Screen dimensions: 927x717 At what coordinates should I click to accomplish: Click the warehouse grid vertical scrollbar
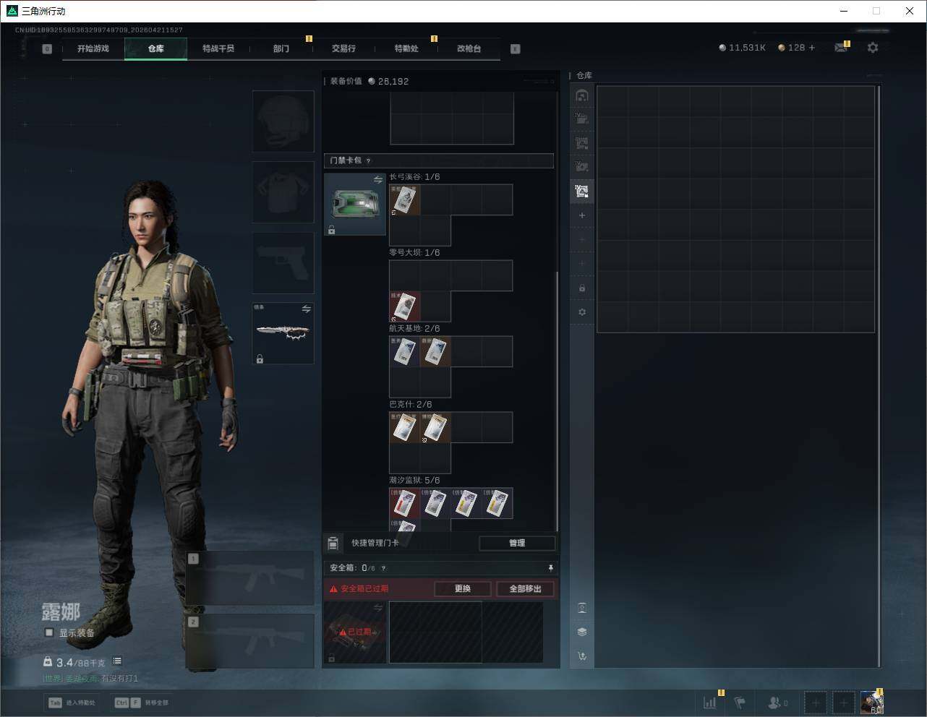[x=879, y=376]
